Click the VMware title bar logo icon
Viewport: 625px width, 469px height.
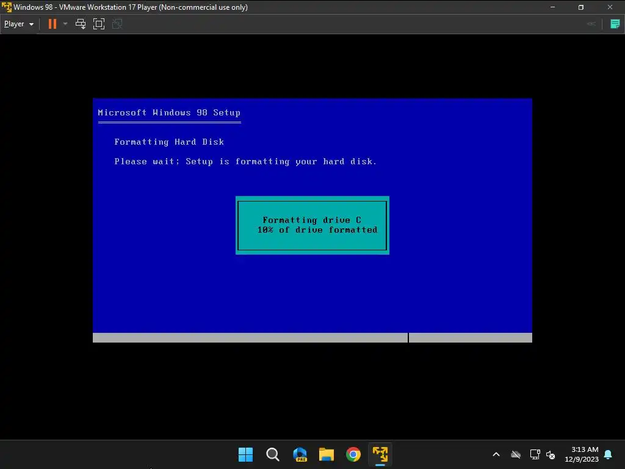click(6, 7)
